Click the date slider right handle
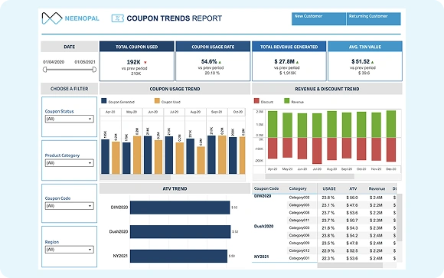The image size is (444, 278). [94, 70]
